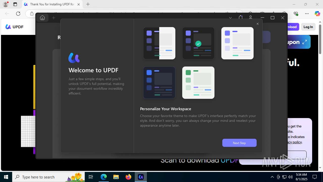Click the UPDF icon on the taskbar
Image resolution: width=323 pixels, height=182 pixels.
pyautogui.click(x=141, y=177)
